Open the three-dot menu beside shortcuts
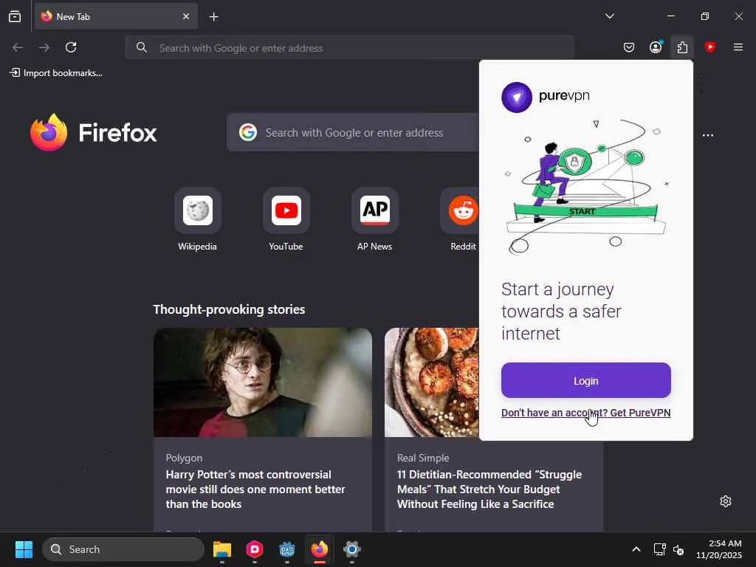Image resolution: width=756 pixels, height=567 pixels. coord(708,136)
